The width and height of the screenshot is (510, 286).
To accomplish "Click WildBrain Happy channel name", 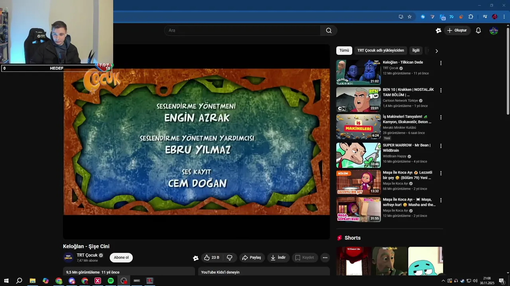I will (394, 157).
